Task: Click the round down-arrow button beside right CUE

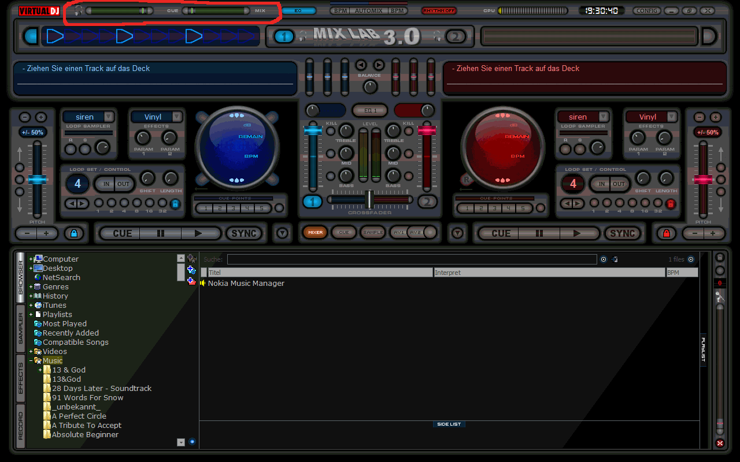Action: coord(458,233)
